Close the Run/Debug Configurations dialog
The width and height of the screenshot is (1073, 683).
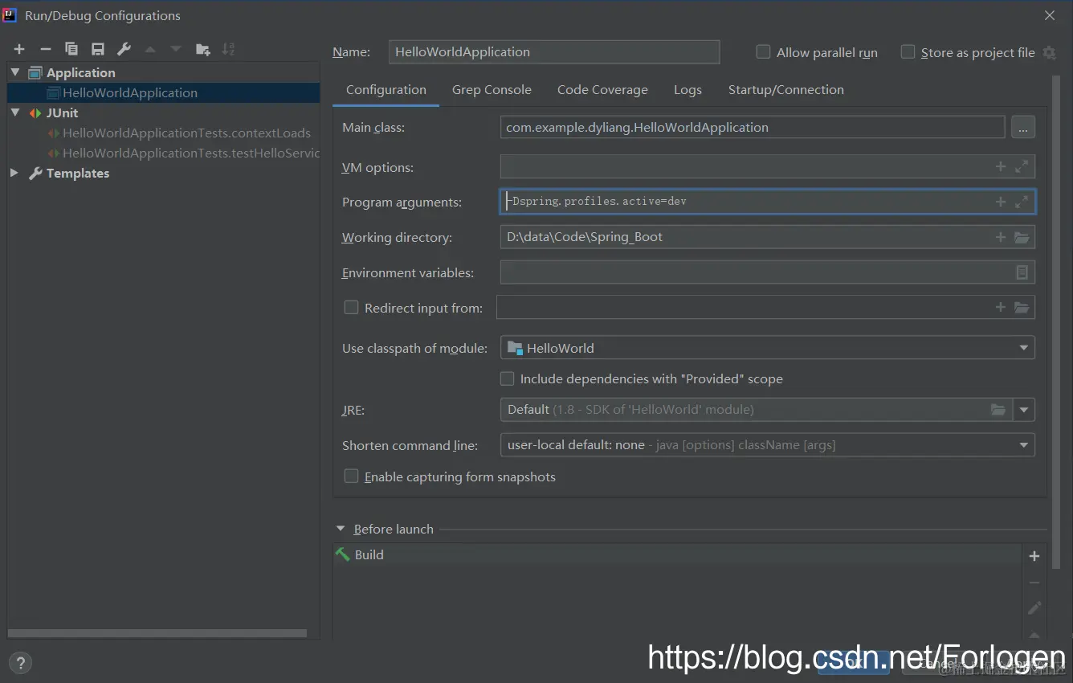tap(1050, 15)
